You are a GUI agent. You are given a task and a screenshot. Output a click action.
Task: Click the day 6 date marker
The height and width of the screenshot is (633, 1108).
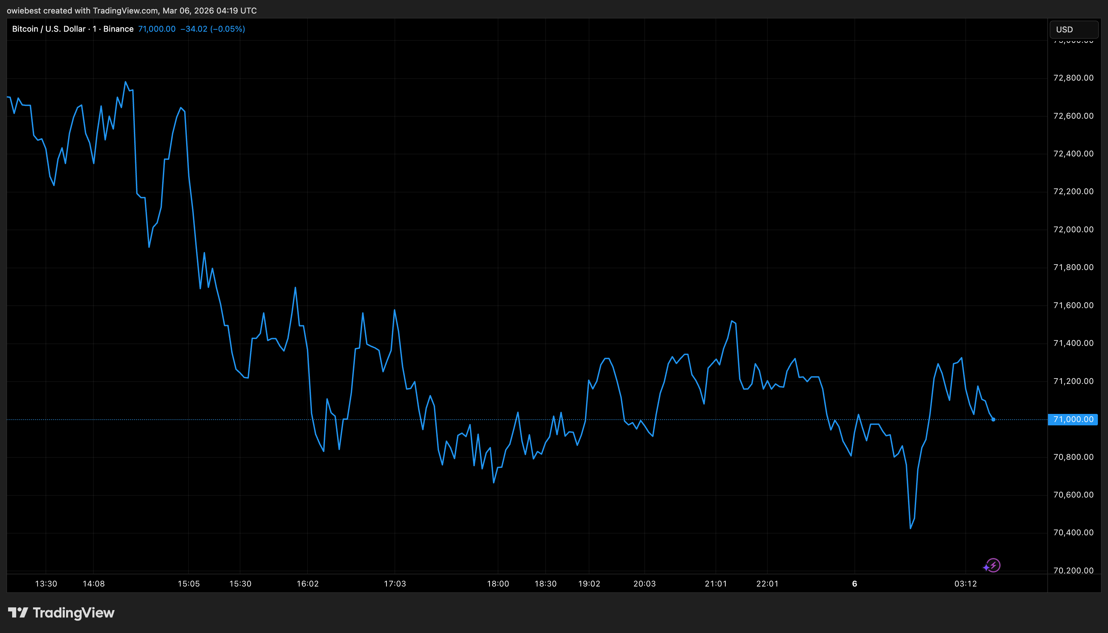click(x=854, y=584)
